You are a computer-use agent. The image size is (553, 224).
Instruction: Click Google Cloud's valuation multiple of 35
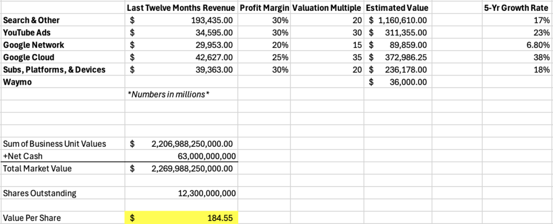coord(355,57)
